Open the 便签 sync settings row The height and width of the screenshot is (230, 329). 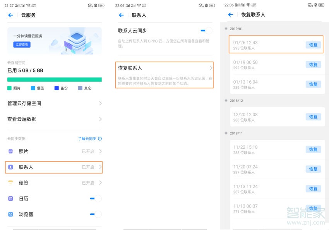tap(54, 183)
